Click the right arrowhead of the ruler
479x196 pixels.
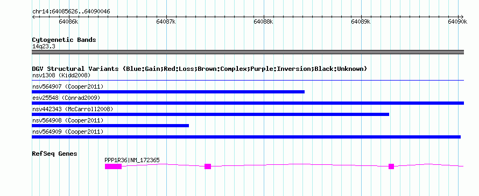[462, 17]
